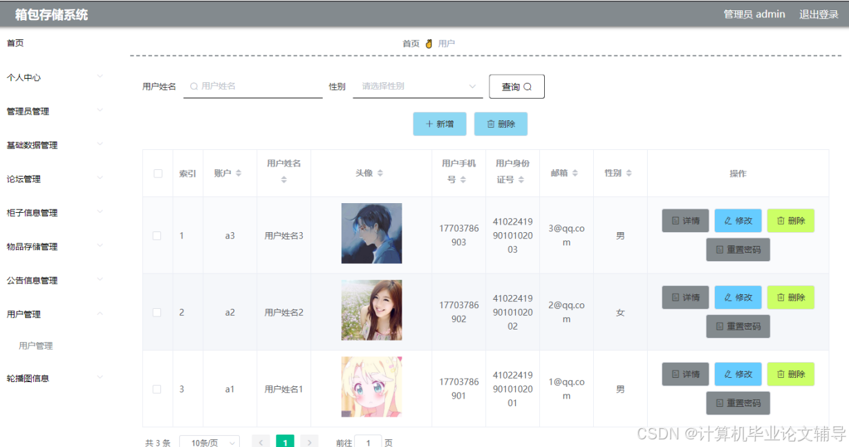The height and width of the screenshot is (447, 849).
Task: Click 重置密码 for user a3
Action: point(738,249)
